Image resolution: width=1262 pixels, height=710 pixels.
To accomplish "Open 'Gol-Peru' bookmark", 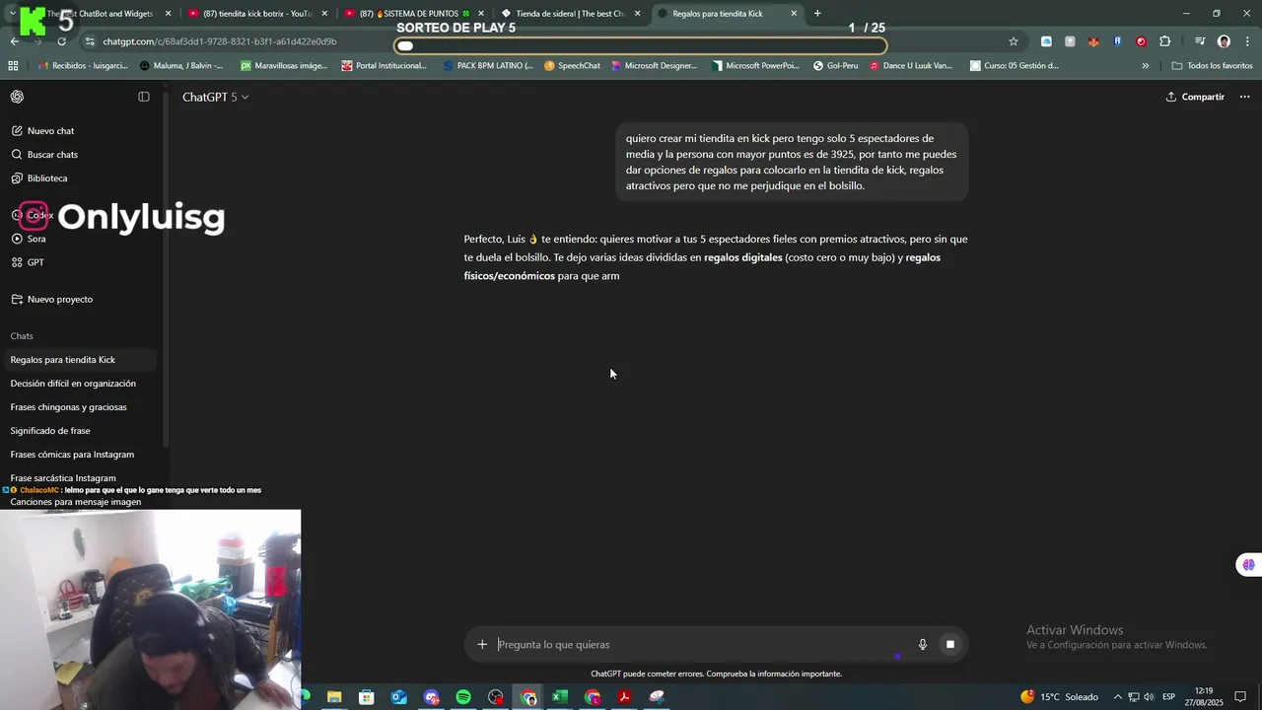I will [x=835, y=66].
